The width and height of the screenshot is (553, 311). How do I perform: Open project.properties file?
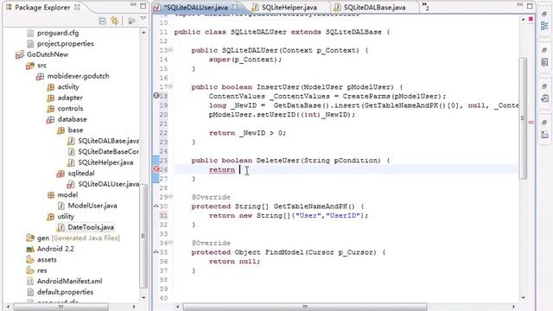66,44
